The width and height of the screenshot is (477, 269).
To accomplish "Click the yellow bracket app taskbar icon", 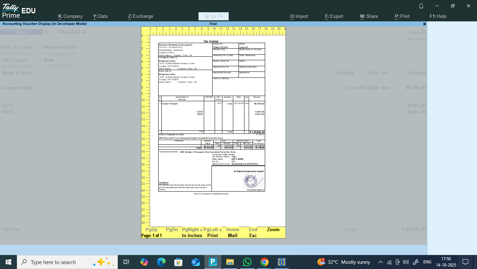I will tap(281, 262).
